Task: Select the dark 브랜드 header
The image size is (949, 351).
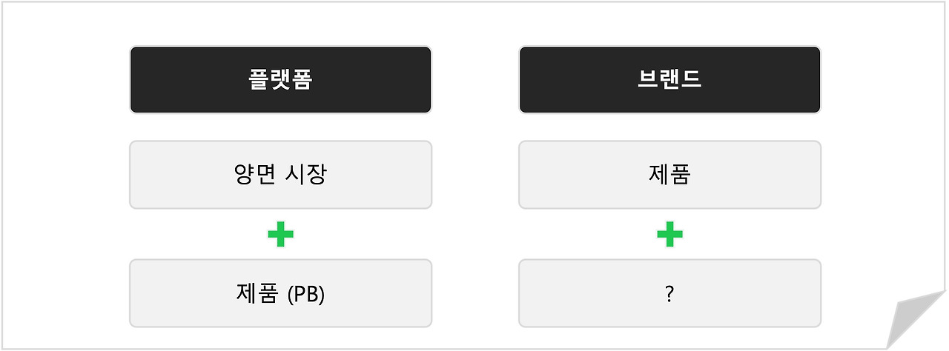Action: (669, 80)
